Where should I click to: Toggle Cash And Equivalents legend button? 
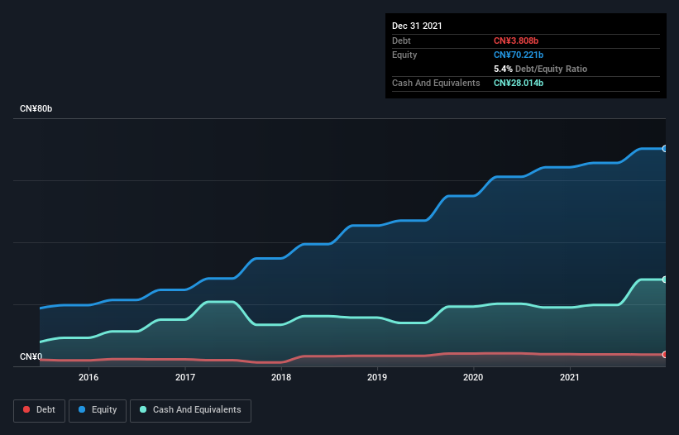[190, 410]
